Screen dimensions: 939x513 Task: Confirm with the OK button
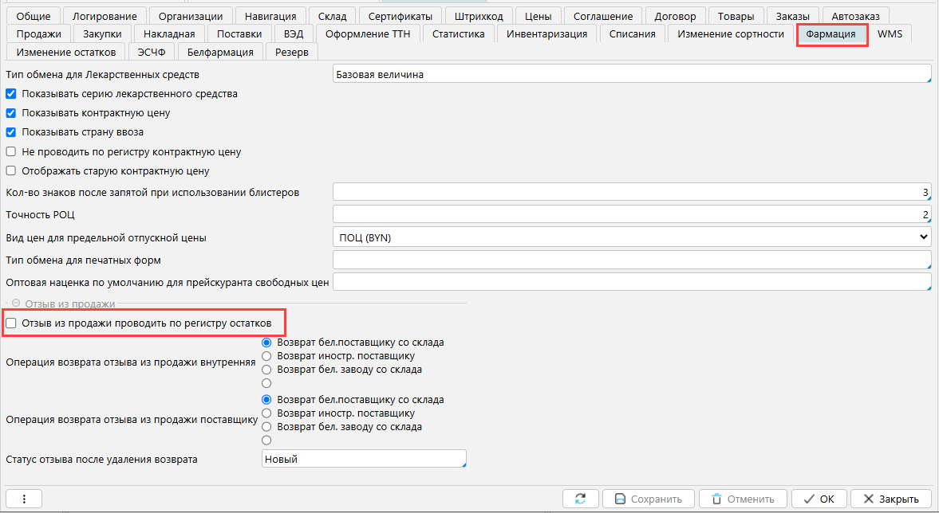click(819, 499)
